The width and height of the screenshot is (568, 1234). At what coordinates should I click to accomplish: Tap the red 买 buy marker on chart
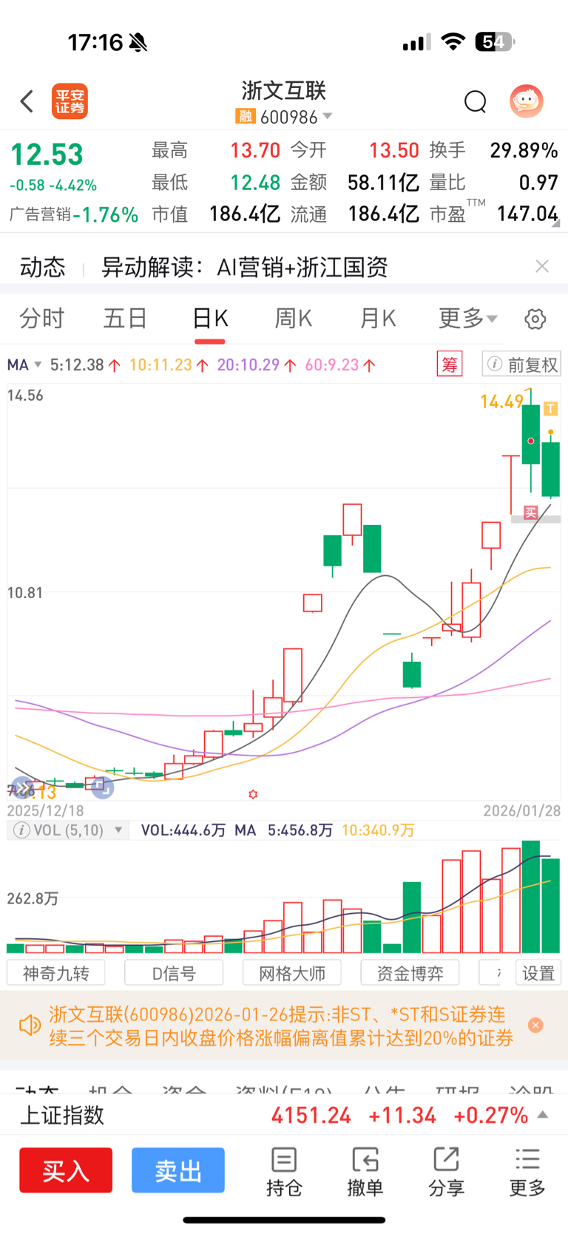530,512
